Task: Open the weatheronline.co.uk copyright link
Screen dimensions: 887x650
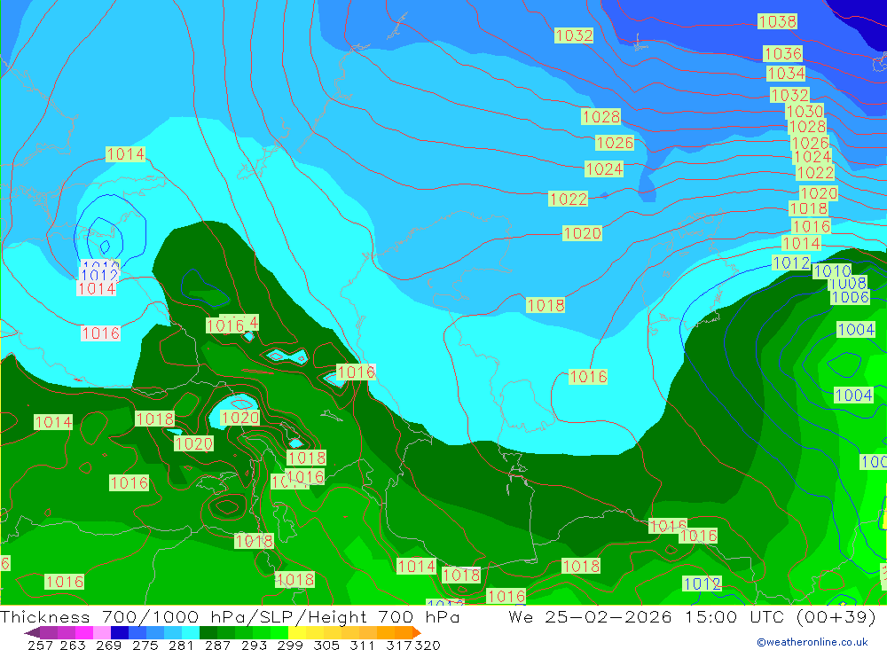Action: tap(812, 642)
